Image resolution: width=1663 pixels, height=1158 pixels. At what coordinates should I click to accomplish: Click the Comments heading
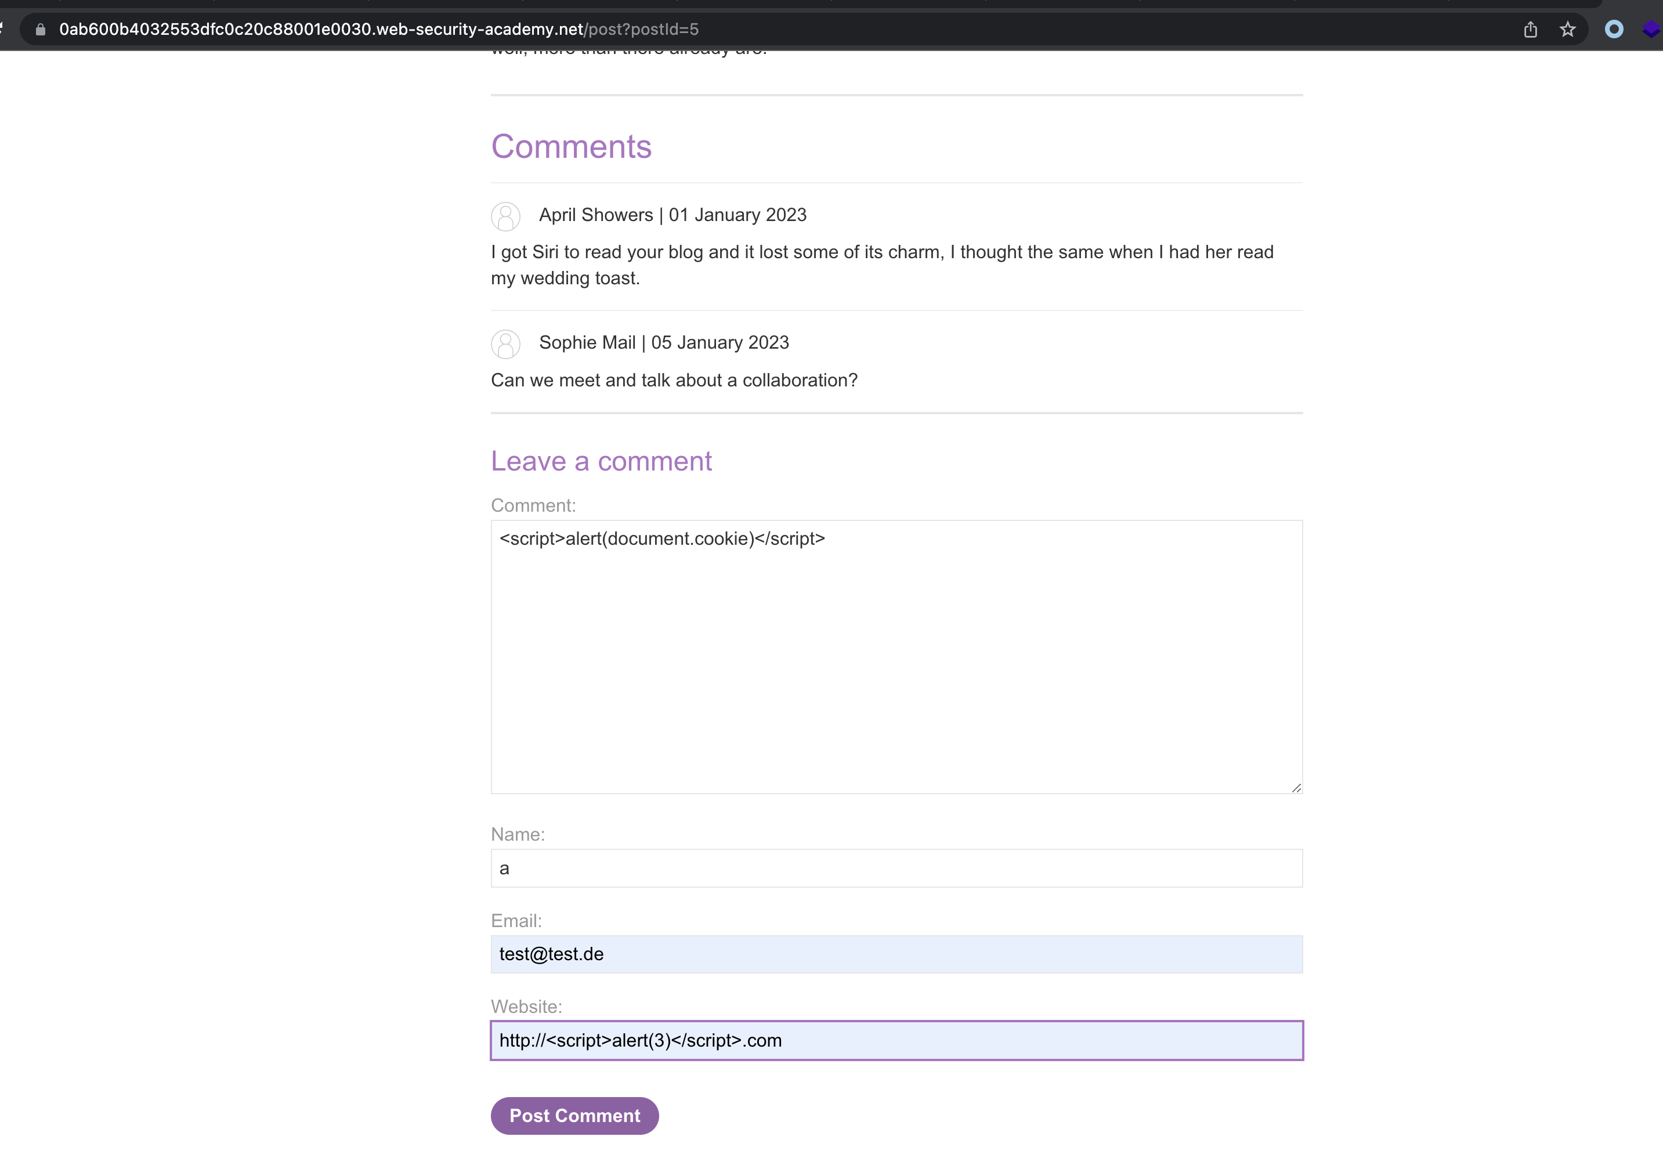[x=571, y=147]
